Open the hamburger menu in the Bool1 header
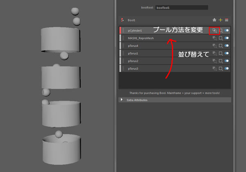The image size is (246, 172). pos(227,20)
